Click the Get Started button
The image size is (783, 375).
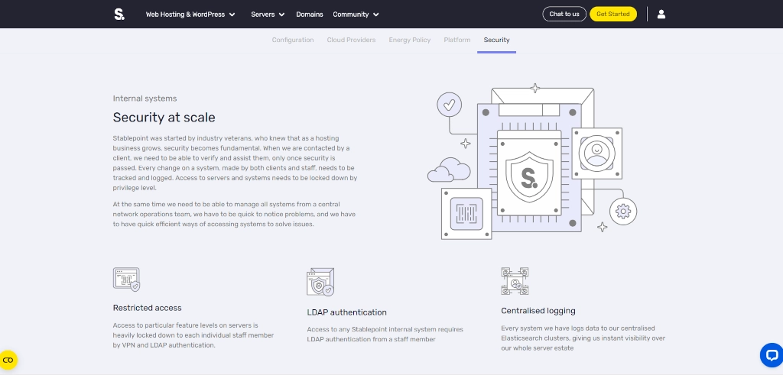613,14
